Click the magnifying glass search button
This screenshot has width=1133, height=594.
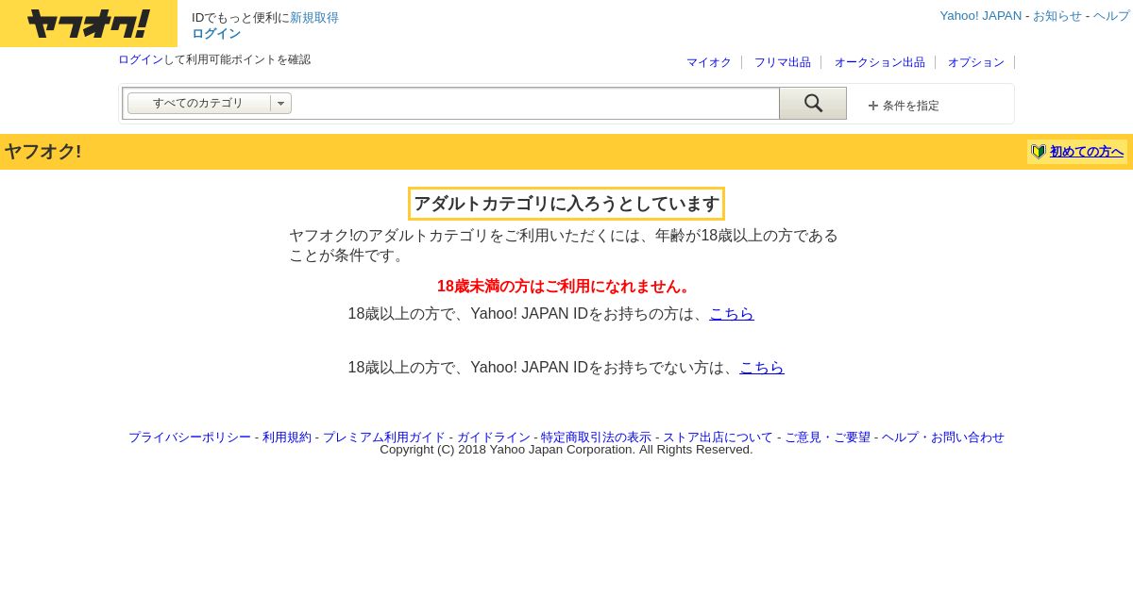[813, 104]
